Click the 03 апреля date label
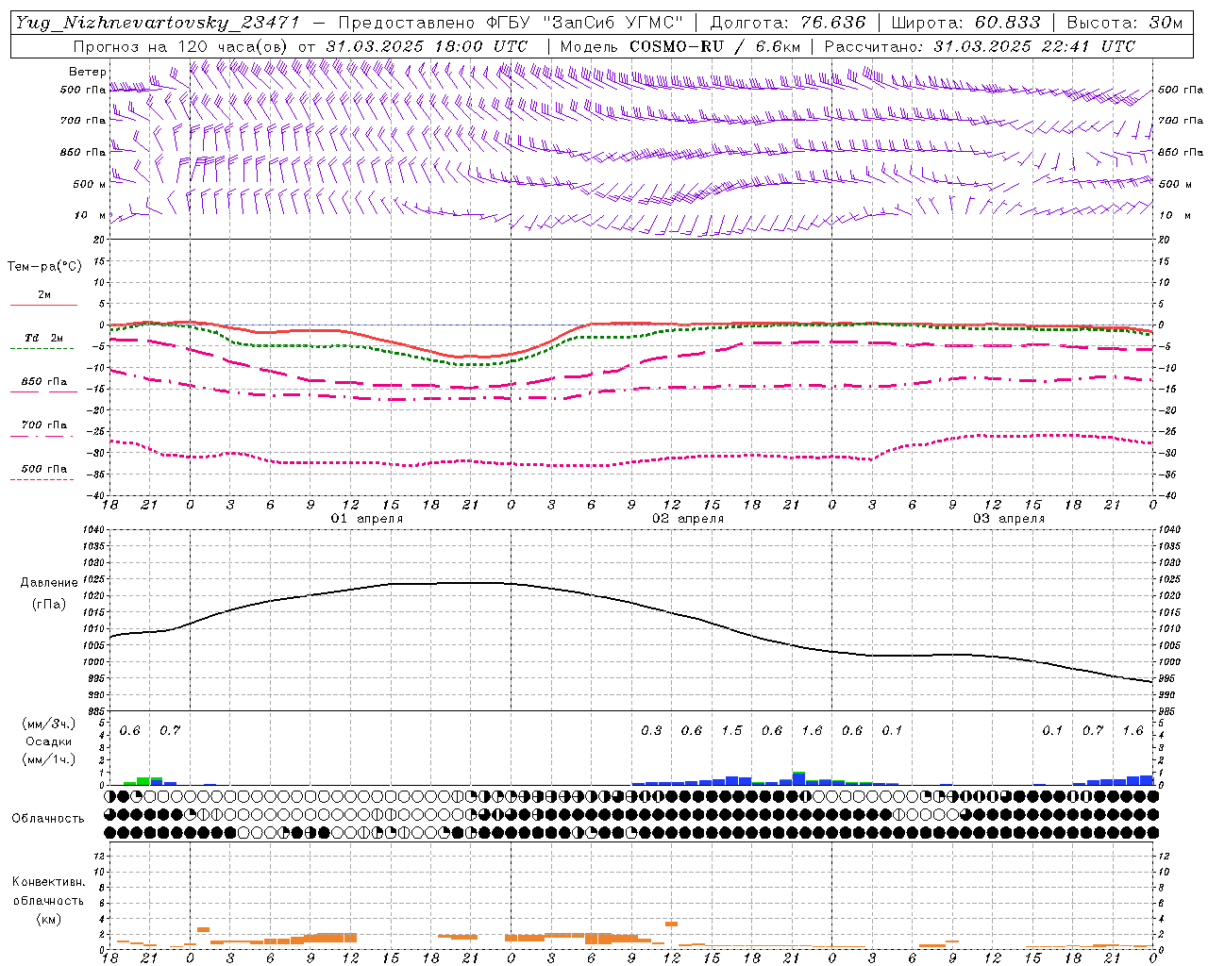 (x=1009, y=519)
